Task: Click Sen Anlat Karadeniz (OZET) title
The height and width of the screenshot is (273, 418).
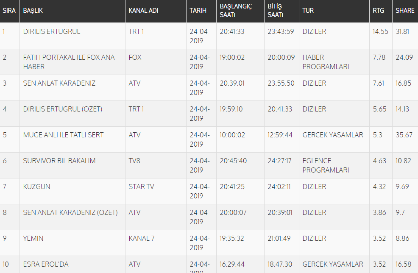Action: 70,212
